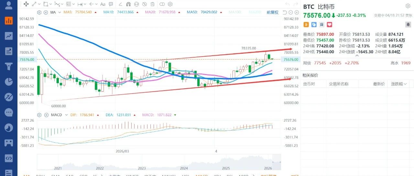The height and width of the screenshot is (176, 414).
Task: Expand the text list tool dropdown
Action: (x=73, y=4)
